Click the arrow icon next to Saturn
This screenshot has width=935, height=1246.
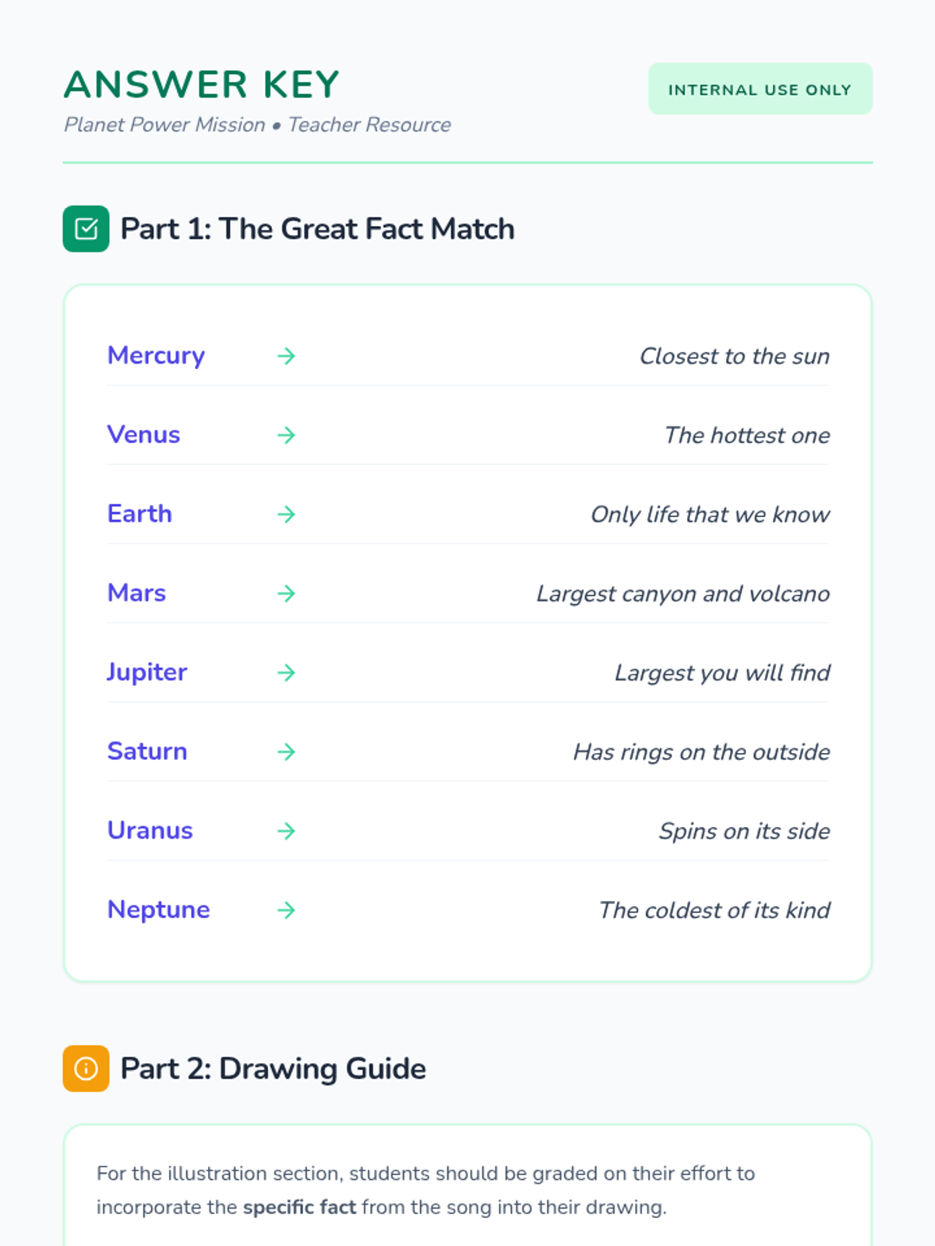tap(286, 751)
